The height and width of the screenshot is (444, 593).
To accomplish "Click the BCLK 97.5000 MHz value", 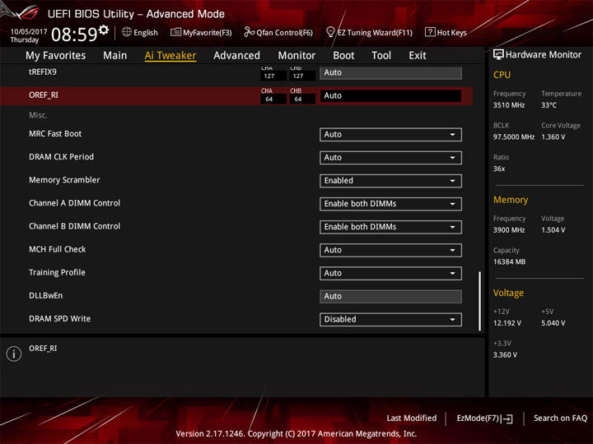I will pyautogui.click(x=514, y=136).
